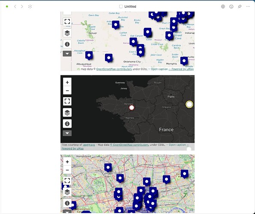Select the yellow circle marker east of Paris
Viewport: 255px width, 214px height.
pos(189,104)
